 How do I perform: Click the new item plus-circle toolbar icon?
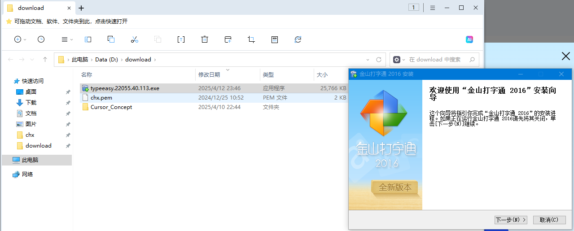point(18,39)
